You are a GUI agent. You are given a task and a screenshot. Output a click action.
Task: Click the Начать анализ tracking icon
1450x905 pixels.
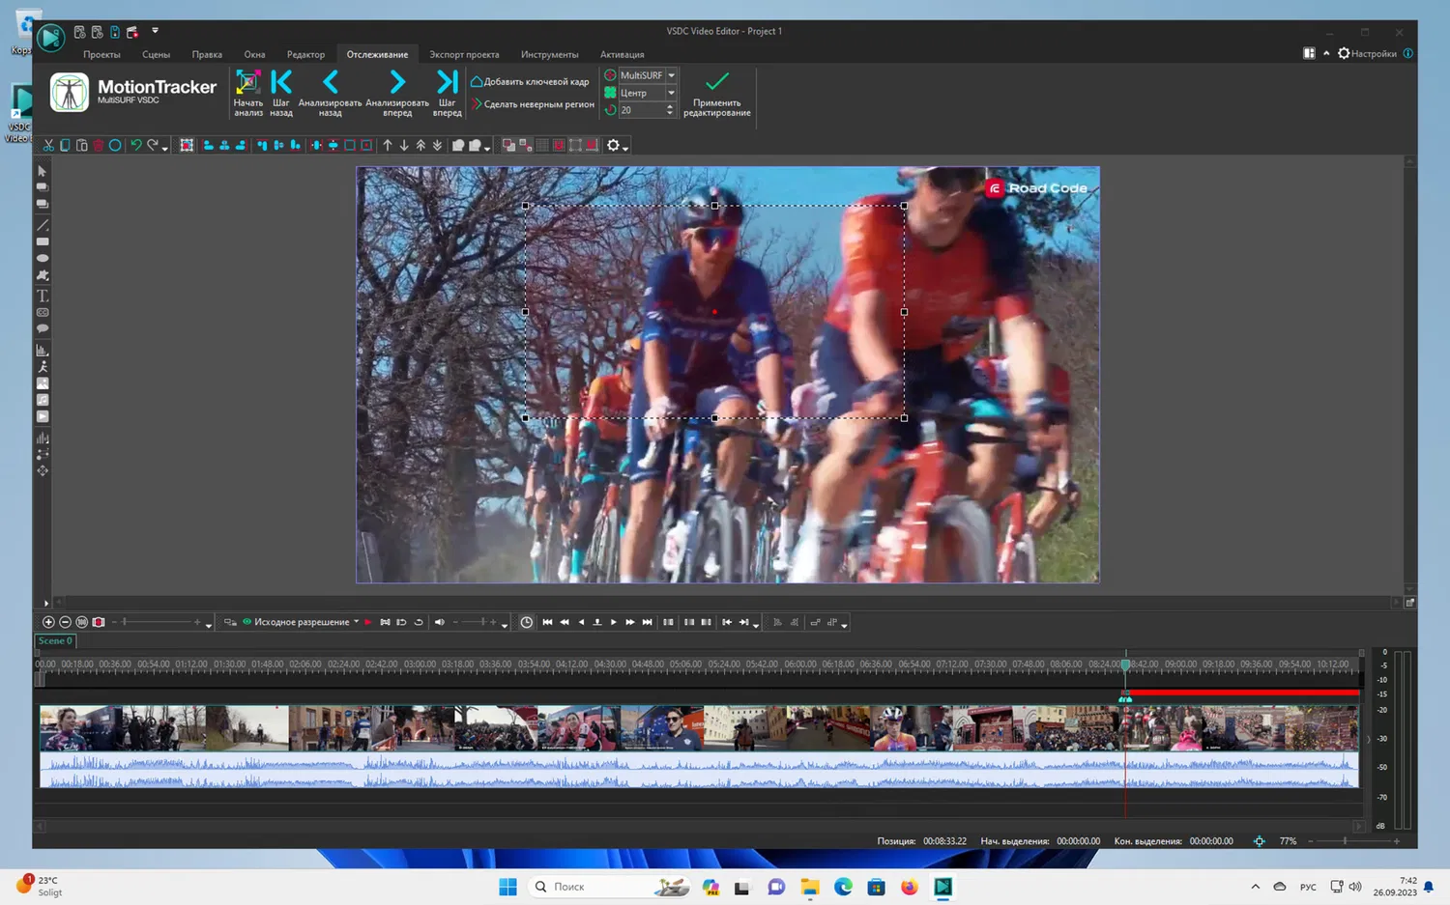click(247, 83)
